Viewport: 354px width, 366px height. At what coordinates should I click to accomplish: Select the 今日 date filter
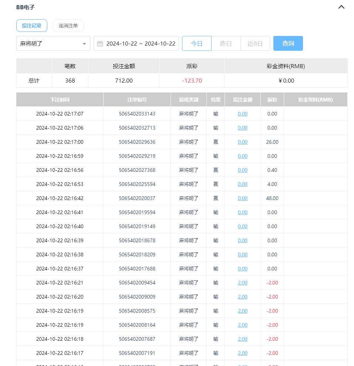coord(196,43)
